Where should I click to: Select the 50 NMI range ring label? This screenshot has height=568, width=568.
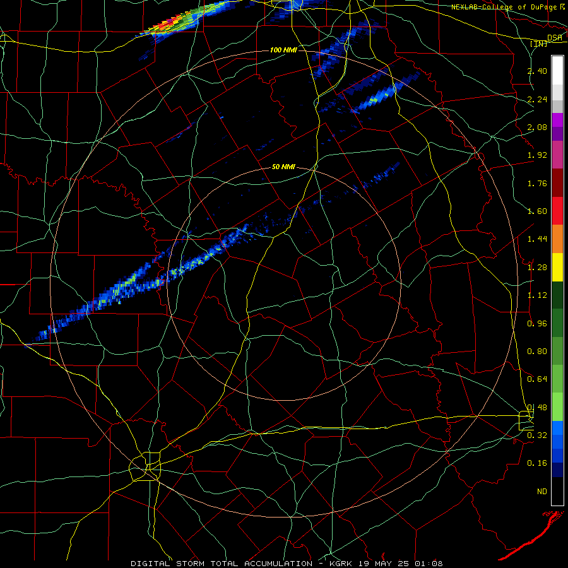coord(283,167)
